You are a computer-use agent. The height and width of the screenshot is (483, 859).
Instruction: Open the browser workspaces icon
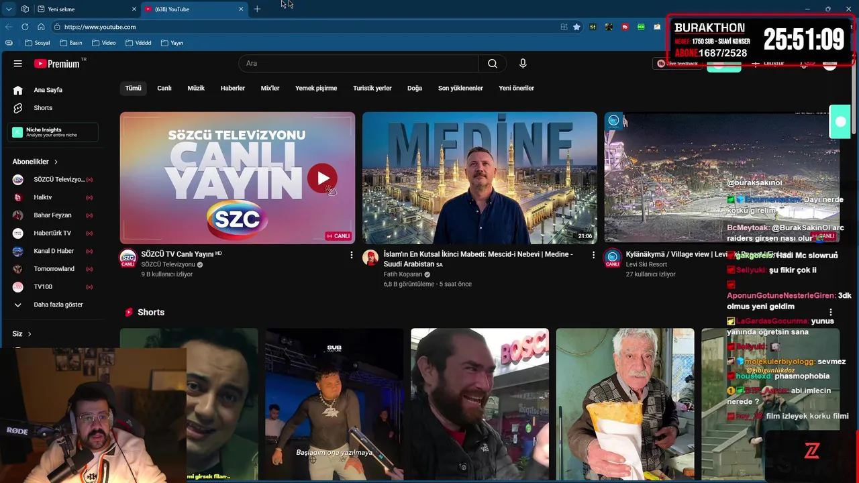(25, 9)
